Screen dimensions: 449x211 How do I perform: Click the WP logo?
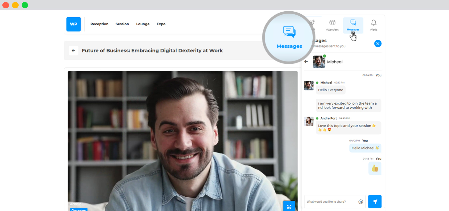click(73, 24)
